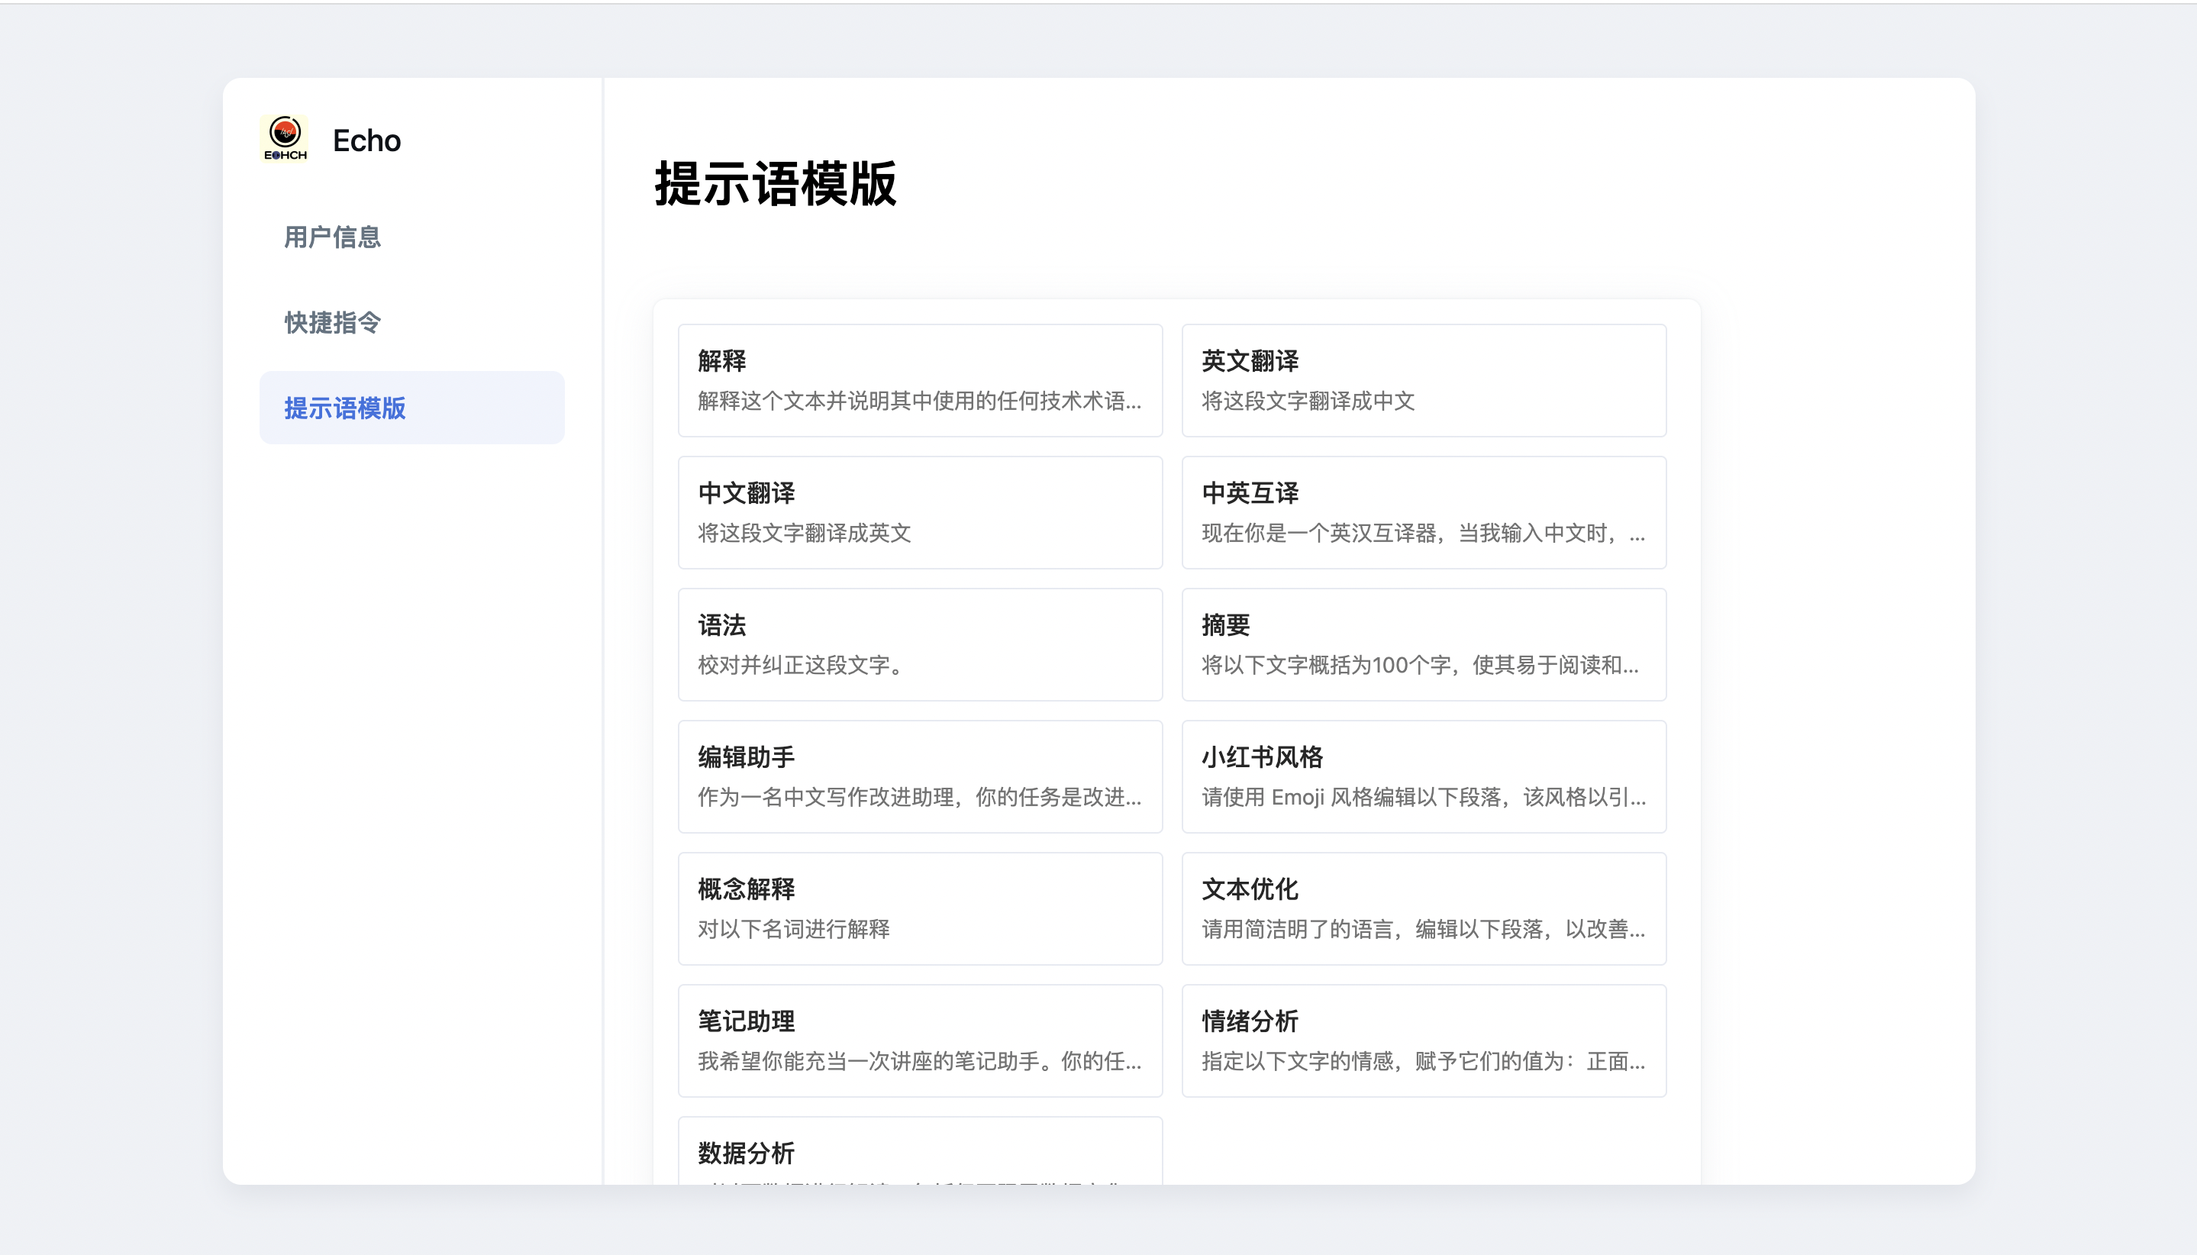The width and height of the screenshot is (2197, 1255).
Task: Click the 语法 proofreading template
Action: point(920,644)
